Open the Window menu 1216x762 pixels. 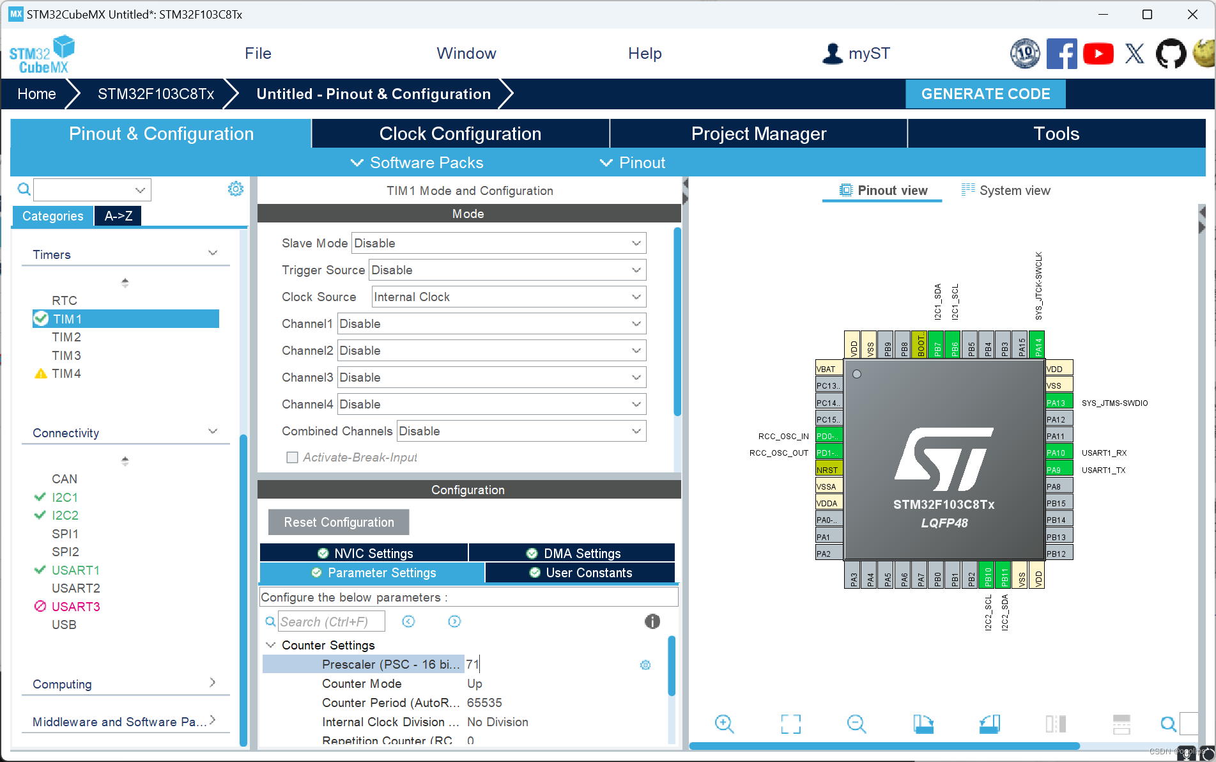point(466,54)
